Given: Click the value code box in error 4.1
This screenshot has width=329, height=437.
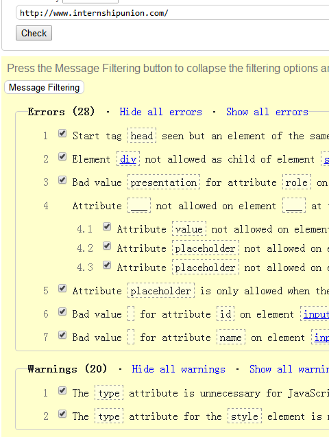Looking at the screenshot, I should [189, 229].
